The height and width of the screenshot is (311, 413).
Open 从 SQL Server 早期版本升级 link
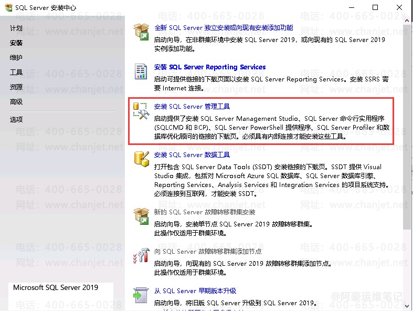point(195,291)
